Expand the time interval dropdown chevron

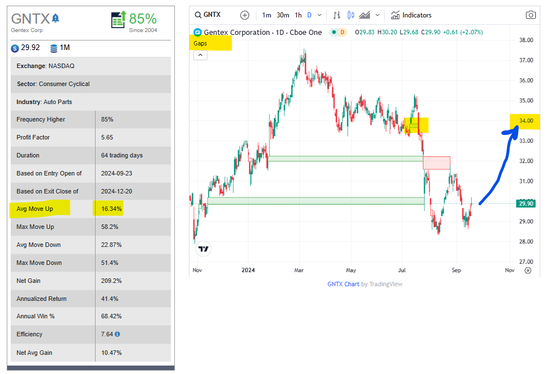319,15
